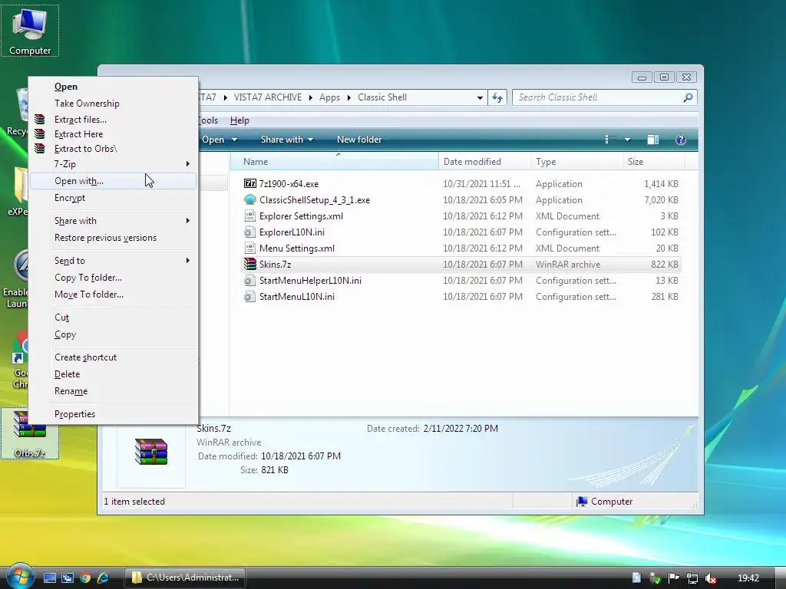Expand the arrow after VISTA7 ARCHIVE breadcrumb

310,97
